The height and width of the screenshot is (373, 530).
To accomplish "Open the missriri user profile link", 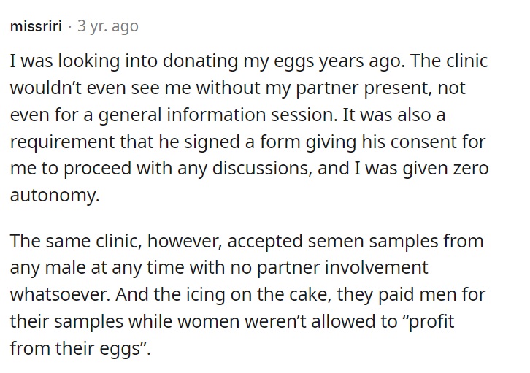I will coord(36,26).
